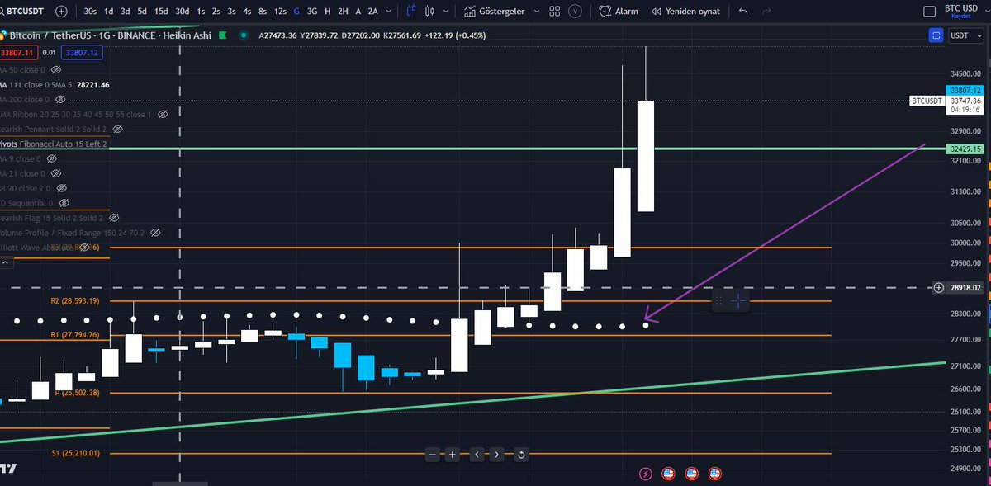Move chart left with arrow button
The width and height of the screenshot is (991, 486).
pyautogui.click(x=477, y=455)
